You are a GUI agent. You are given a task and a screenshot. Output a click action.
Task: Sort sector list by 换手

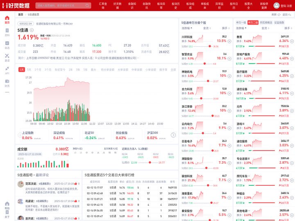(288, 28)
